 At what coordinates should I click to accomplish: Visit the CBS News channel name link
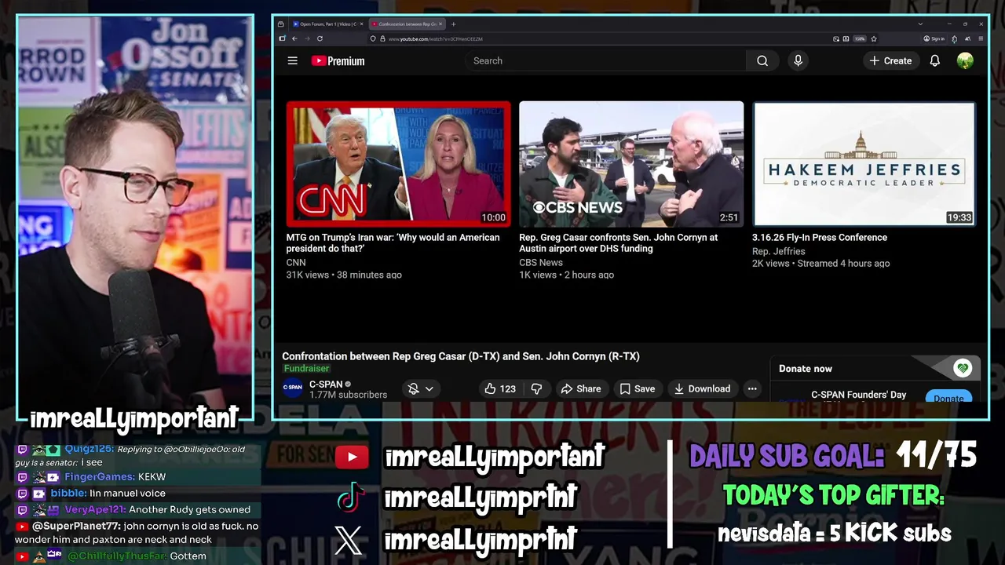click(541, 262)
